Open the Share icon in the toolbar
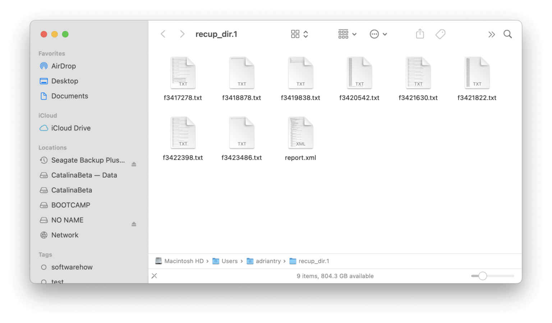This screenshot has height=323, width=552. pos(420,34)
